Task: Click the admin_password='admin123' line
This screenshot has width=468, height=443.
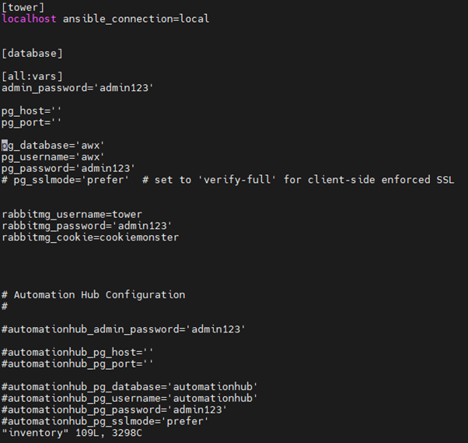Action: click(x=77, y=88)
